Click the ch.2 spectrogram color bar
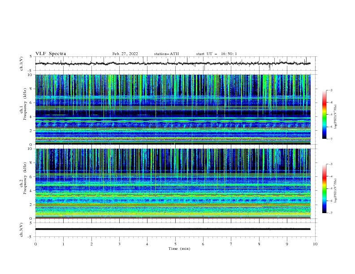The width and height of the screenshot is (355, 274). 324,188
